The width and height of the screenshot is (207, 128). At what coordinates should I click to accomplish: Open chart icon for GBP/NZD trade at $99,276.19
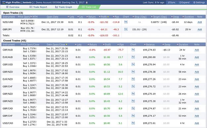pyautogui.click(x=133, y=94)
